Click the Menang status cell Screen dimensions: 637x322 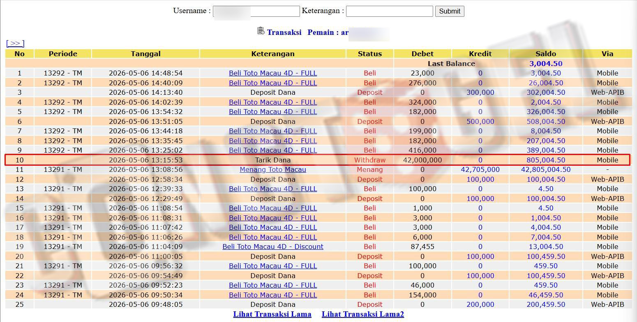click(x=370, y=169)
